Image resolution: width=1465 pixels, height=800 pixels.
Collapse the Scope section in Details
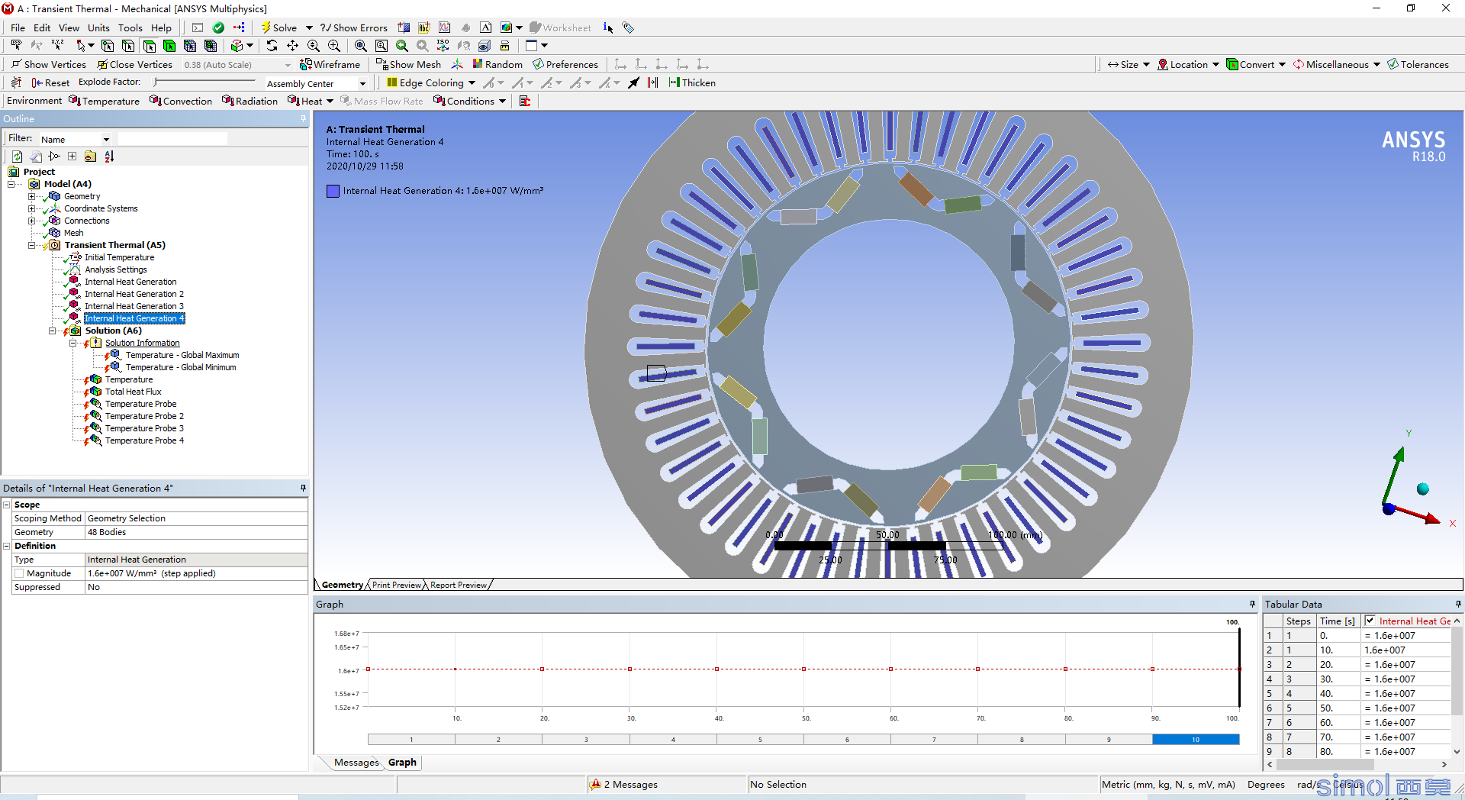point(7,505)
